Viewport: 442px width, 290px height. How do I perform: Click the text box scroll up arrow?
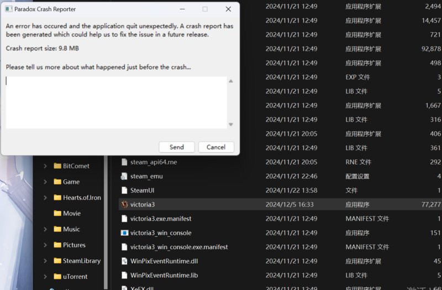click(x=230, y=81)
